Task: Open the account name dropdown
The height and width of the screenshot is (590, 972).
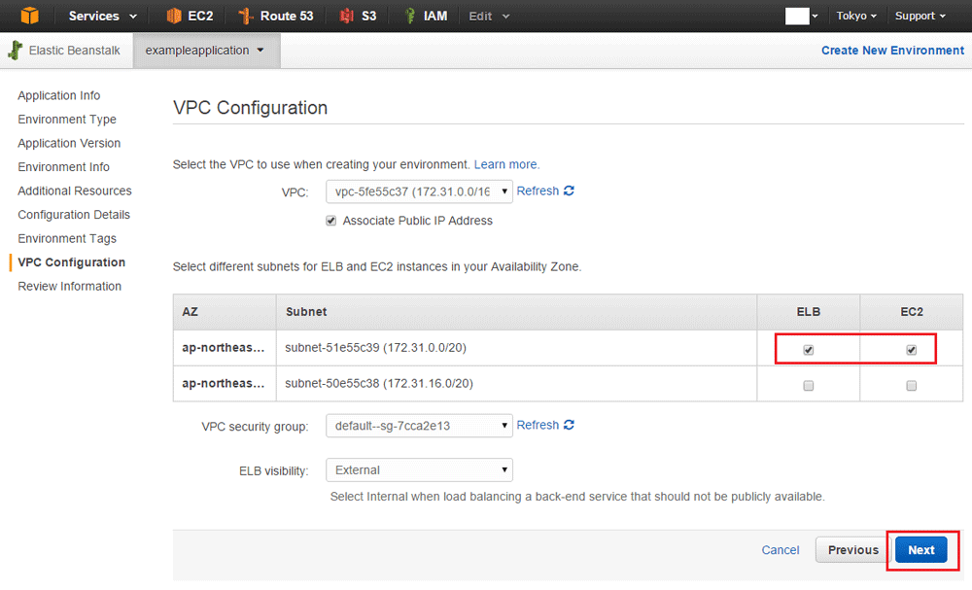Action: [802, 17]
